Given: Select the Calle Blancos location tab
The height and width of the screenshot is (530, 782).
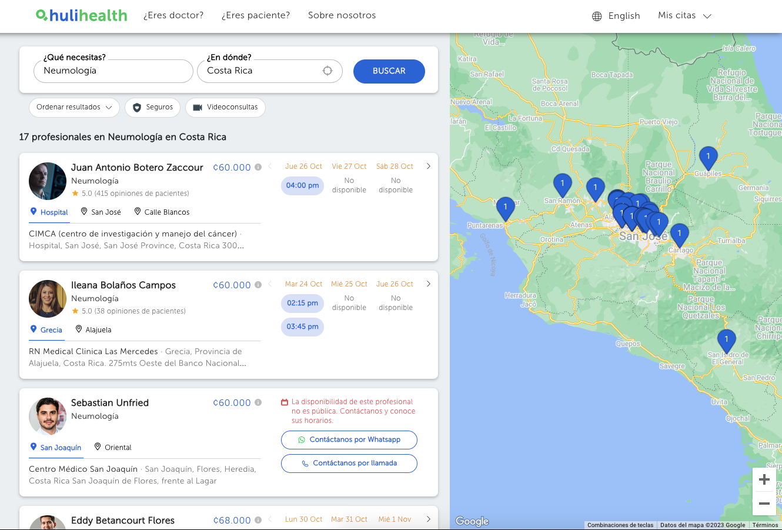Looking at the screenshot, I should coord(162,212).
